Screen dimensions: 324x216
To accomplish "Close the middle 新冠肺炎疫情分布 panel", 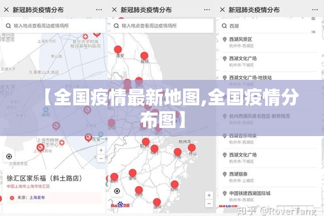I will (x=114, y=10).
